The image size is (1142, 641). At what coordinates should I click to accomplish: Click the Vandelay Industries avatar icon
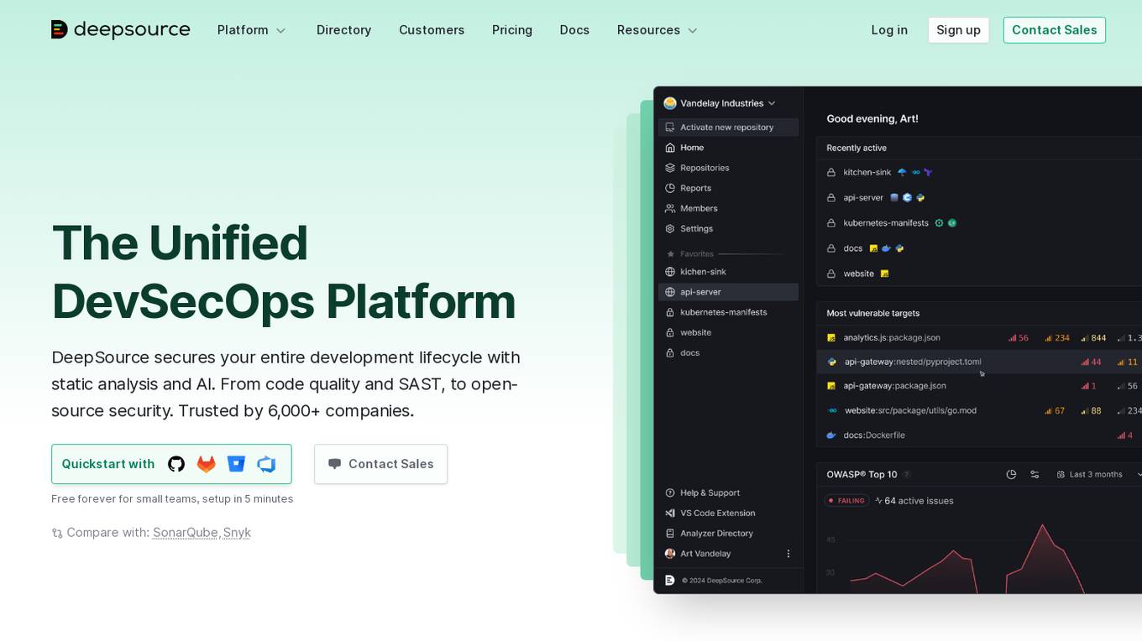point(670,103)
